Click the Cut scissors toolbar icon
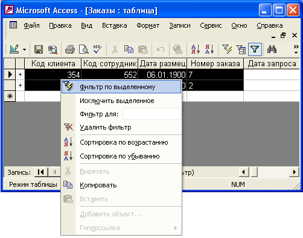This screenshot has width=303, height=238. coord(115,49)
